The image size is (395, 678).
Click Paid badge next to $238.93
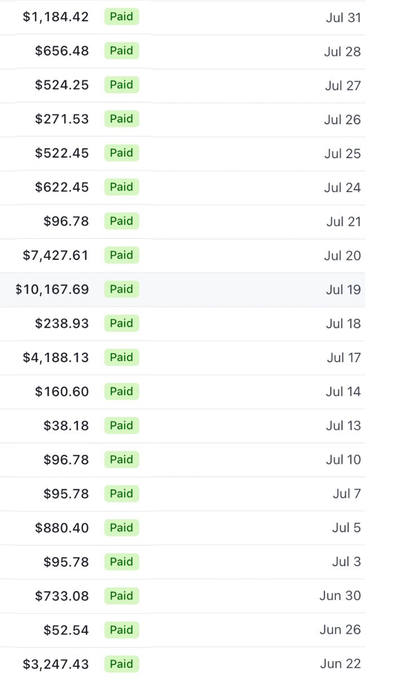121,323
